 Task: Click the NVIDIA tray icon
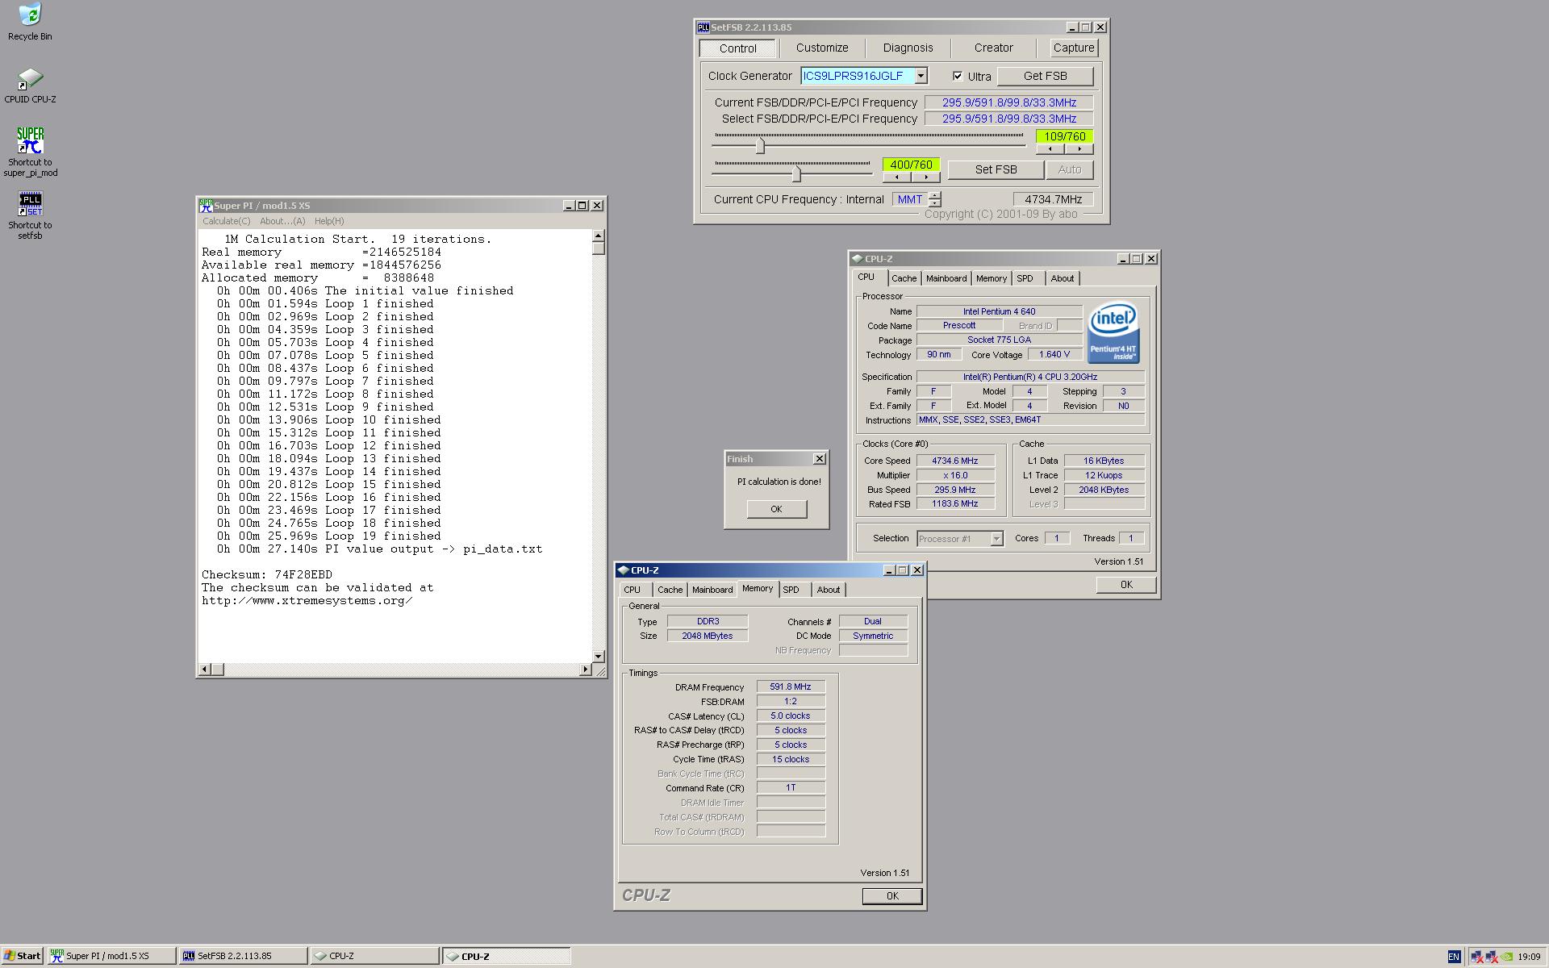click(1506, 957)
